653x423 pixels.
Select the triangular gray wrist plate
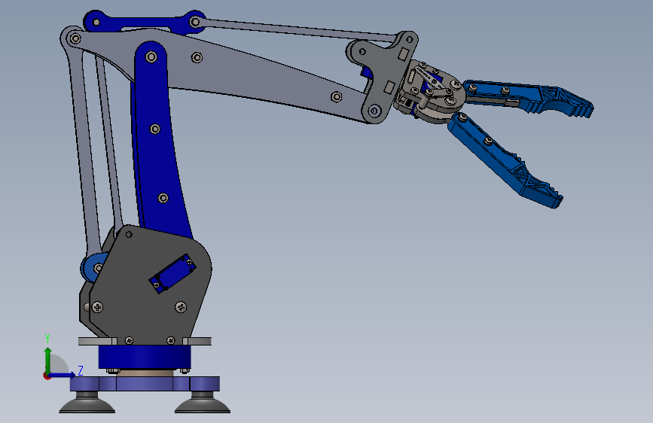tap(381, 77)
